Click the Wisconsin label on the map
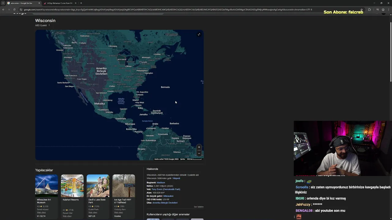This screenshot has height=220, width=392. click(x=122, y=59)
